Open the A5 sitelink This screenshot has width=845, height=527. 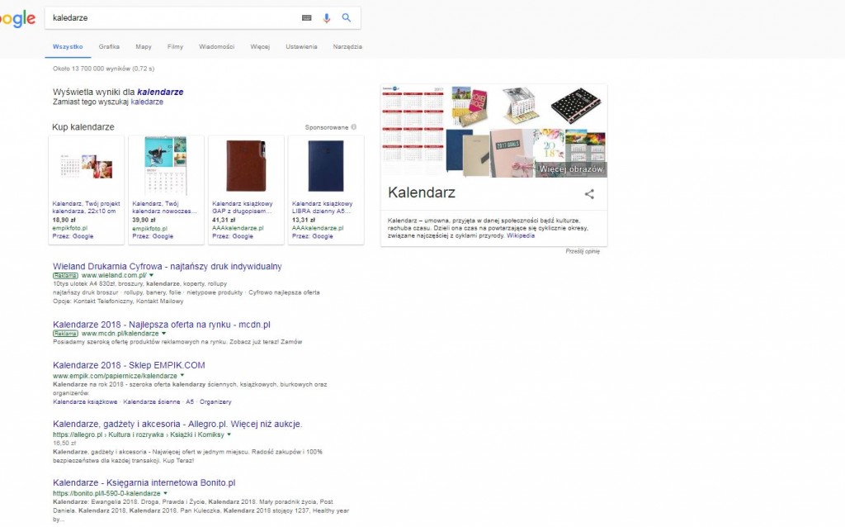[190, 401]
